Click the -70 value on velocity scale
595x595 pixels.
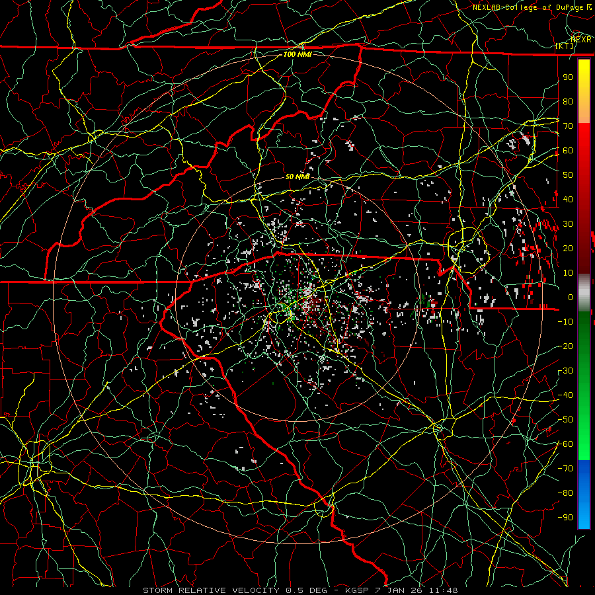[565, 469]
